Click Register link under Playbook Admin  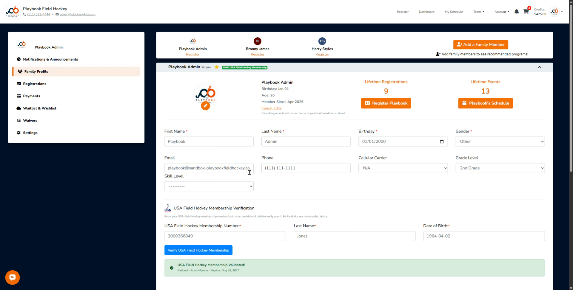pyautogui.click(x=193, y=54)
